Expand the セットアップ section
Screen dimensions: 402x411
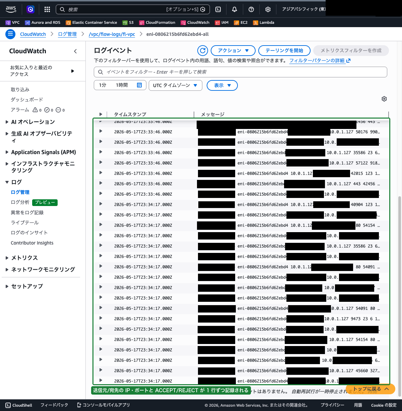point(7,286)
